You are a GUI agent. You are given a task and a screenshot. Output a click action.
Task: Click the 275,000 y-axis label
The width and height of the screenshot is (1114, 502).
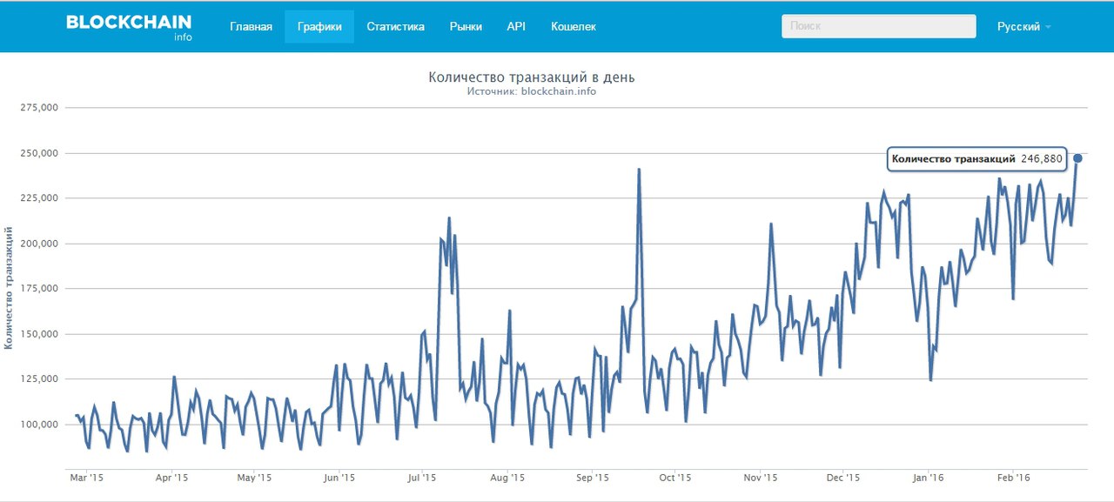tap(38, 108)
